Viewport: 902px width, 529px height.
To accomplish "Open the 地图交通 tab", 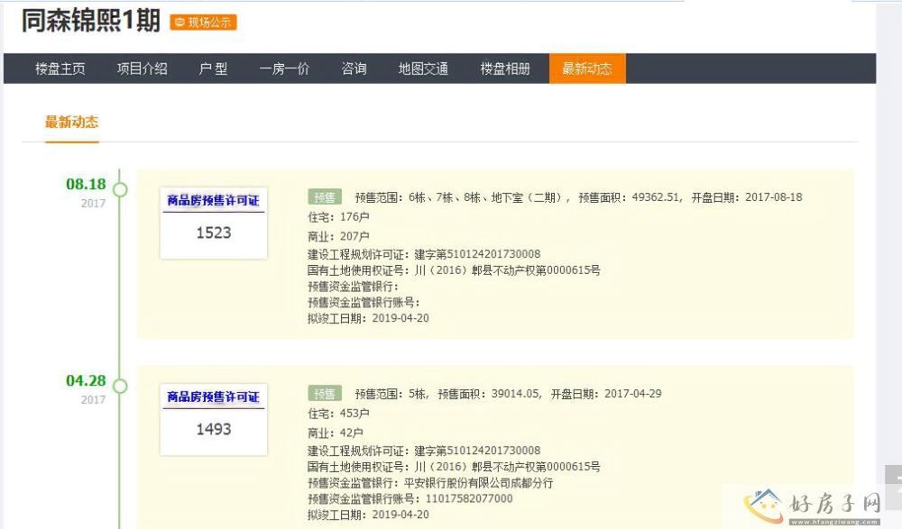I will click(x=423, y=68).
